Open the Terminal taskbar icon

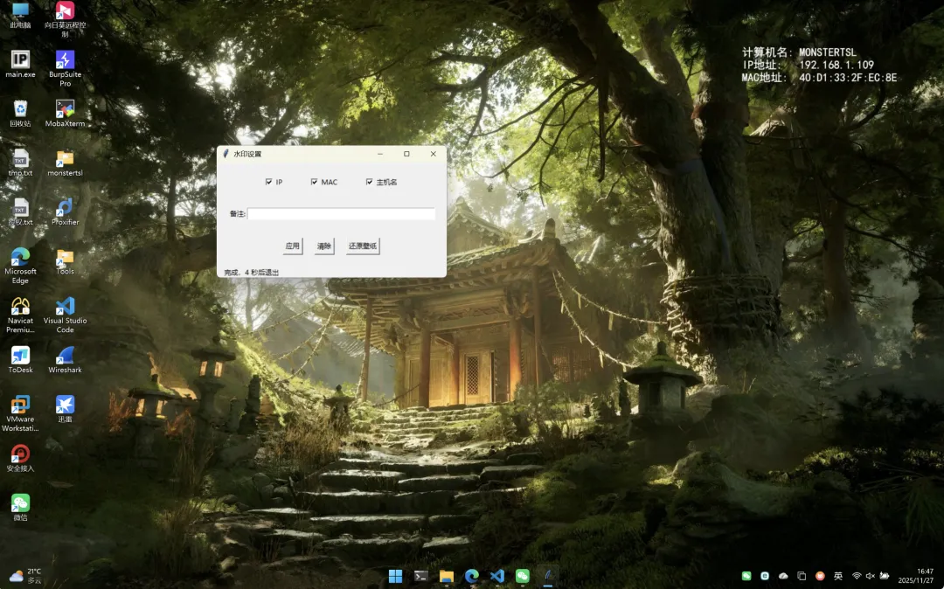pyautogui.click(x=420, y=576)
